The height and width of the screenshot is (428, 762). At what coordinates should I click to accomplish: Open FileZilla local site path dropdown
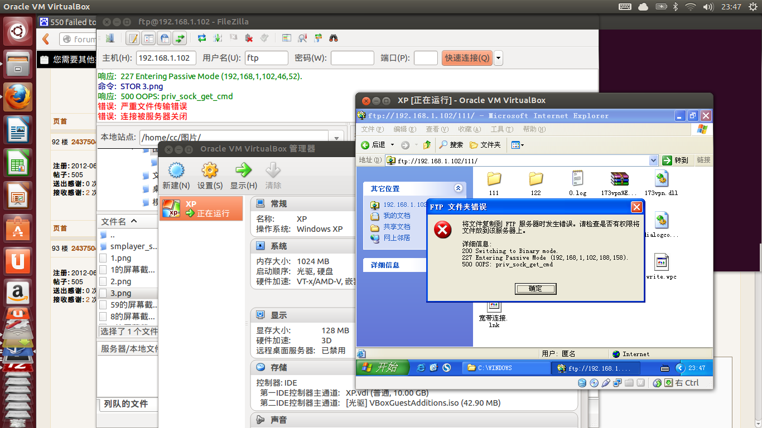[336, 137]
